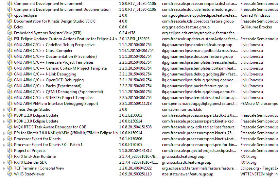Click the STM32Fx Project Templates icon
Screen dimensions: 278x180
10,98
